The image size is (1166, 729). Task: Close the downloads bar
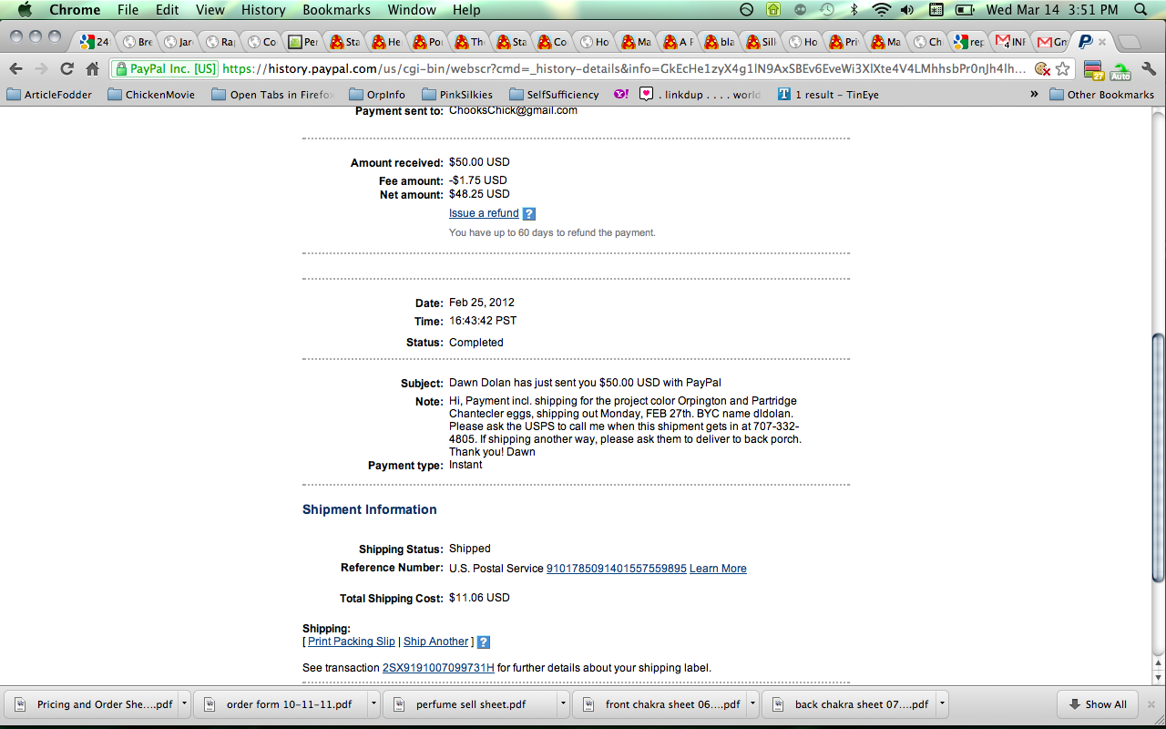[1151, 704]
